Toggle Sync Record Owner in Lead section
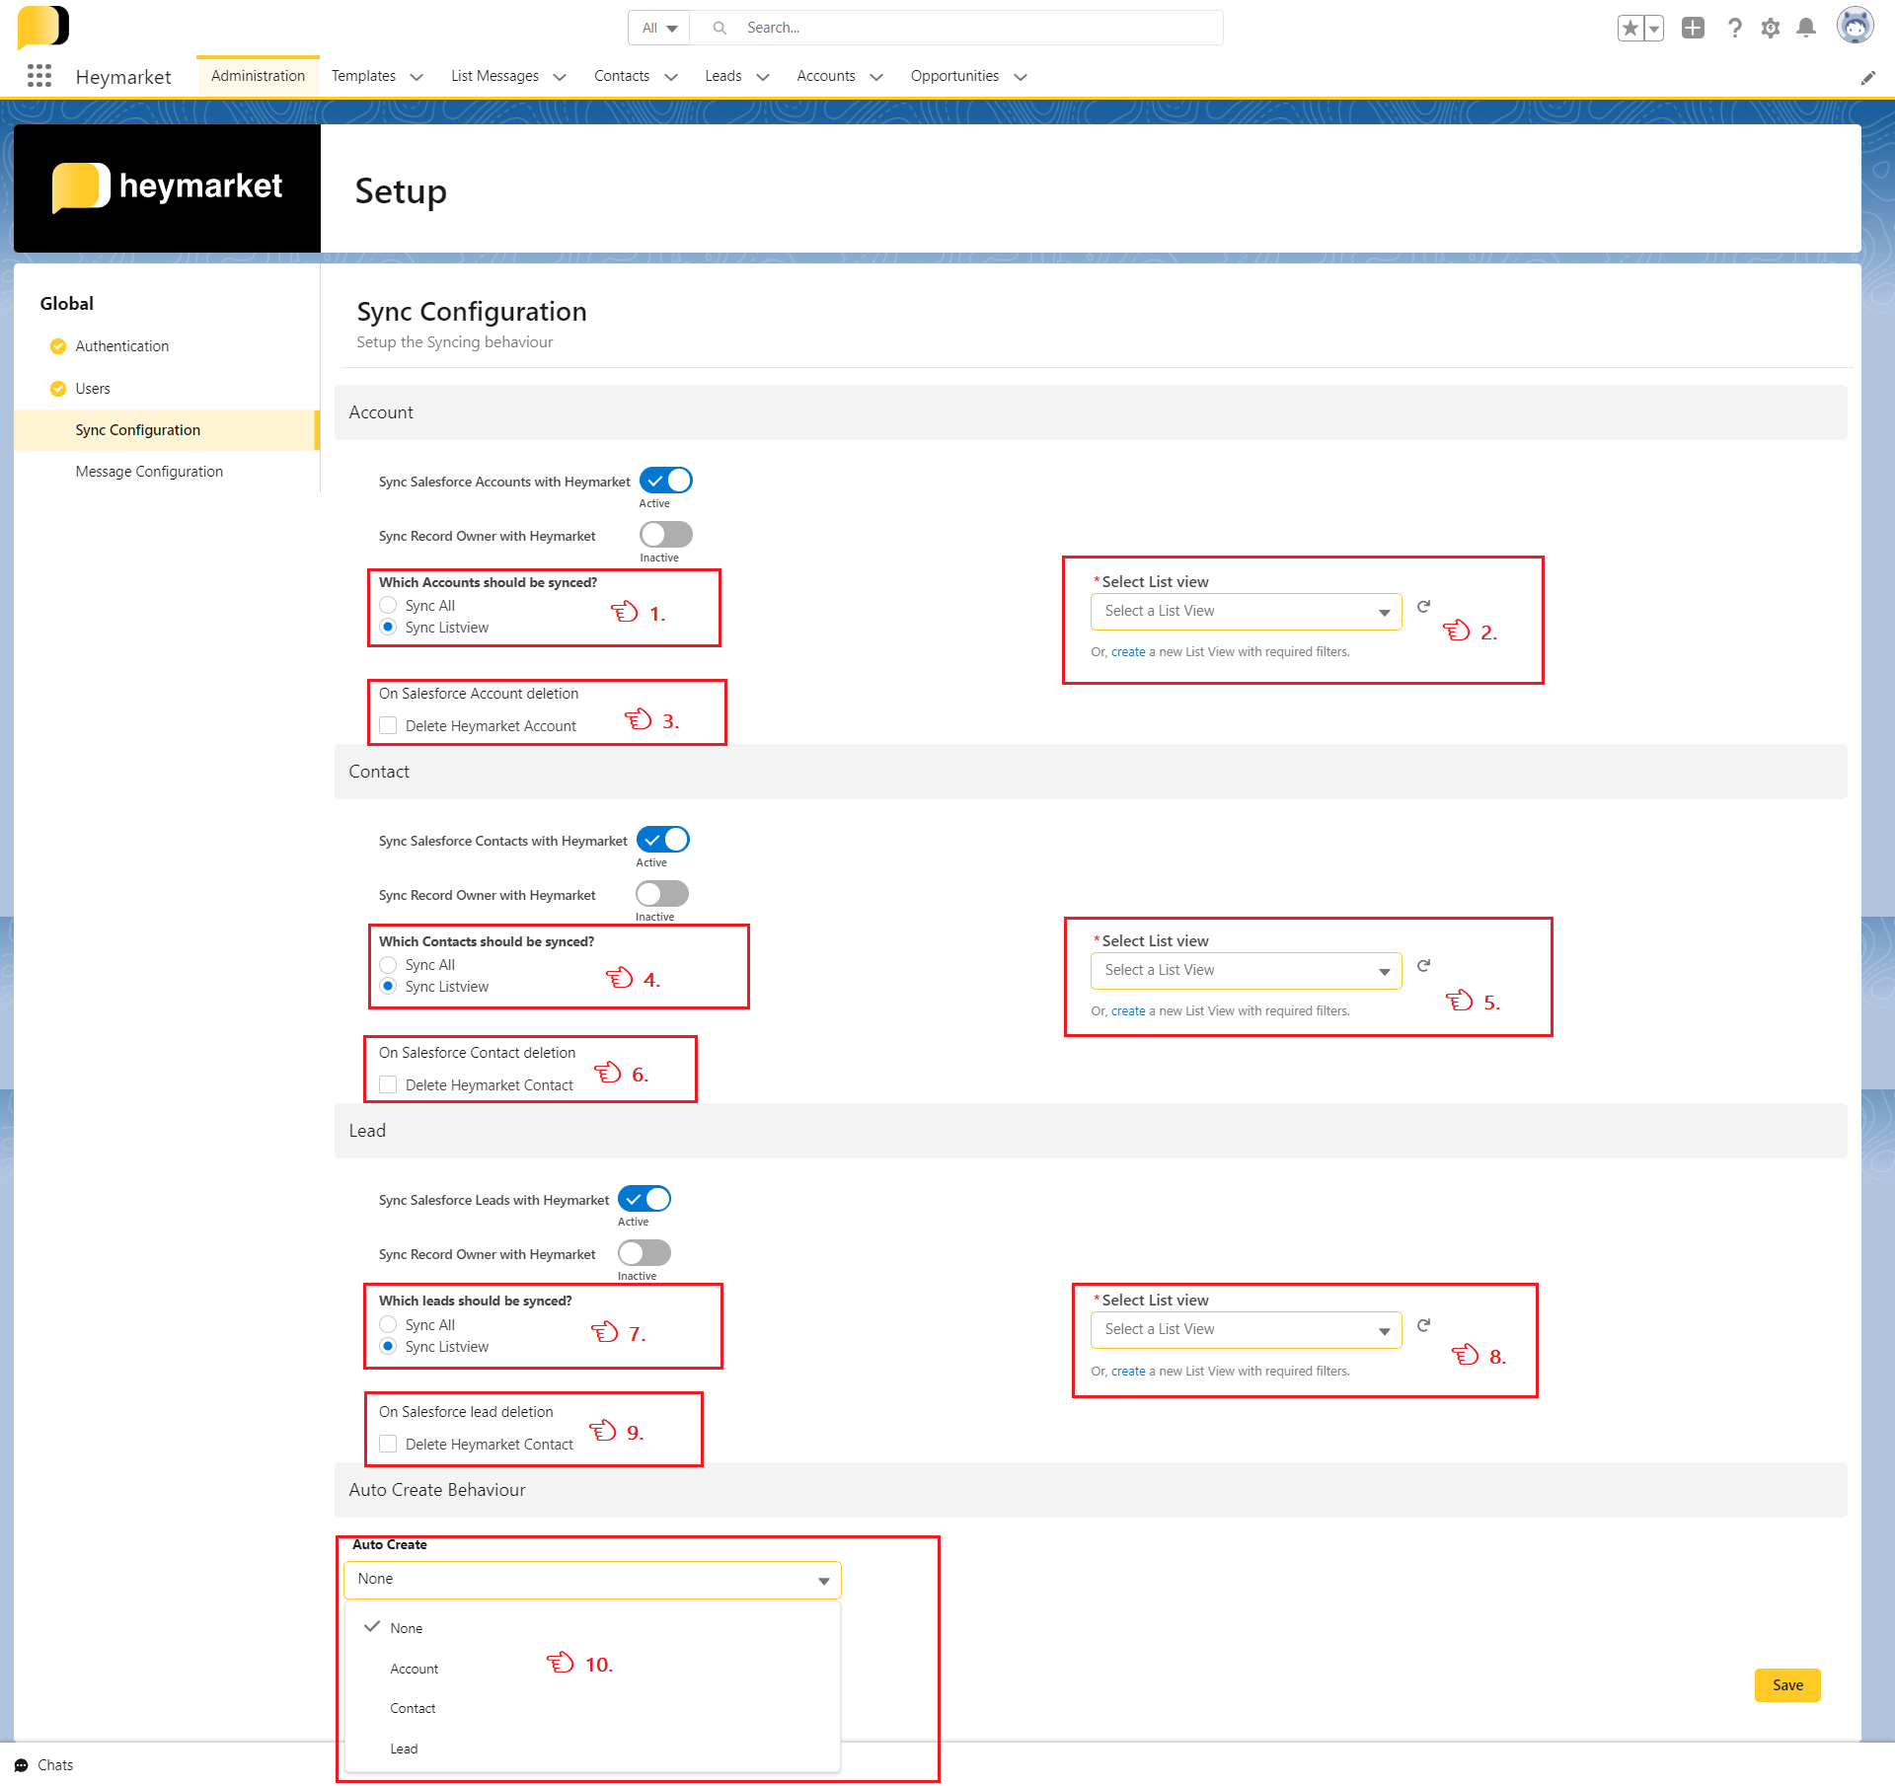This screenshot has width=1895, height=1786. pos(644,1253)
